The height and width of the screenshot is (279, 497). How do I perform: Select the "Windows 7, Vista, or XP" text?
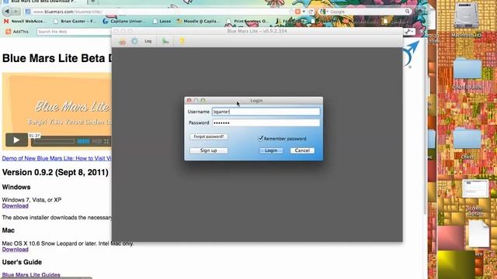pos(32,200)
